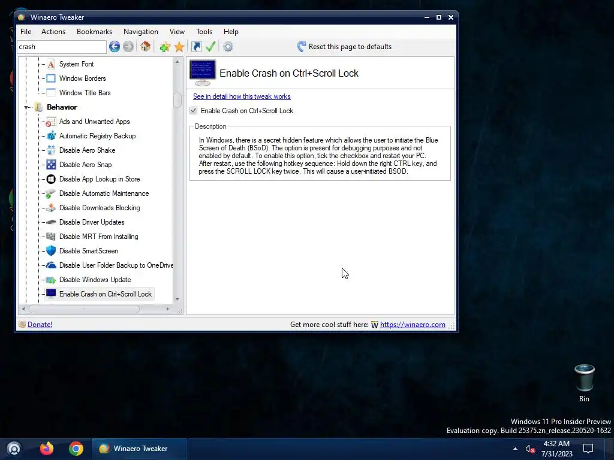Open bookmarks with yellow star icon
Viewport: 614px width, 460px height.
click(x=179, y=47)
